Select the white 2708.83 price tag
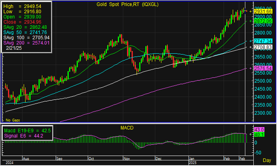Viewport: 277px width, 166px height. 264,47
